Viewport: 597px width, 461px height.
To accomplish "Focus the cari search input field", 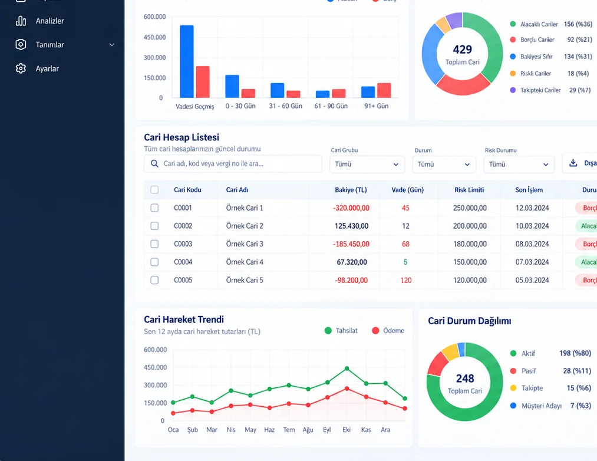I will [x=233, y=164].
